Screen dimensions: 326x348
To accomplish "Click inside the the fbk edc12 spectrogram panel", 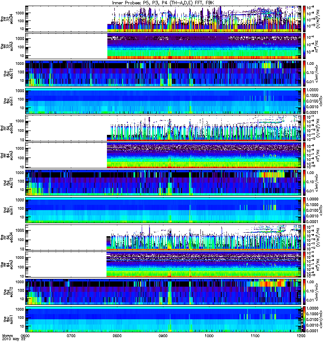I will click(163, 292).
